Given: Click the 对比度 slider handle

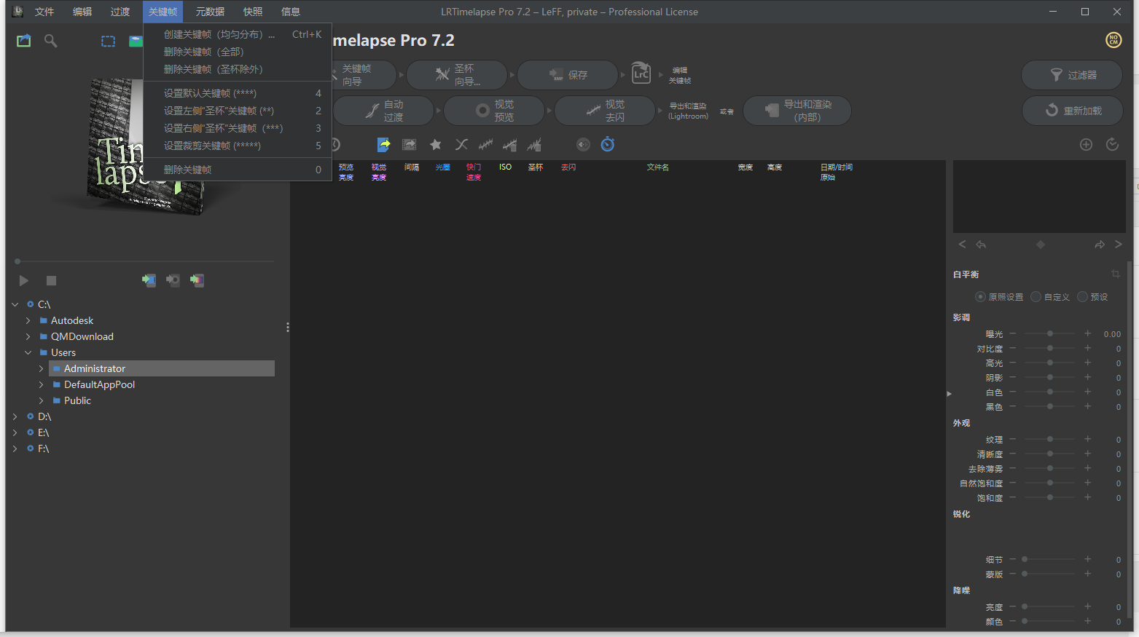Looking at the screenshot, I should point(1050,348).
